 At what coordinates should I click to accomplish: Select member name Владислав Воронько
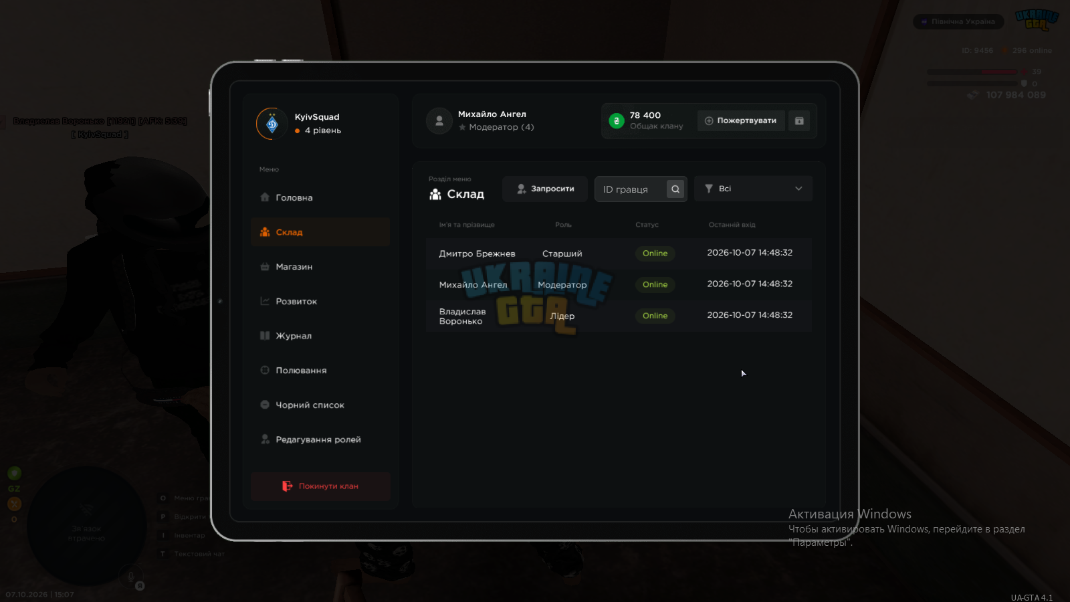click(463, 316)
